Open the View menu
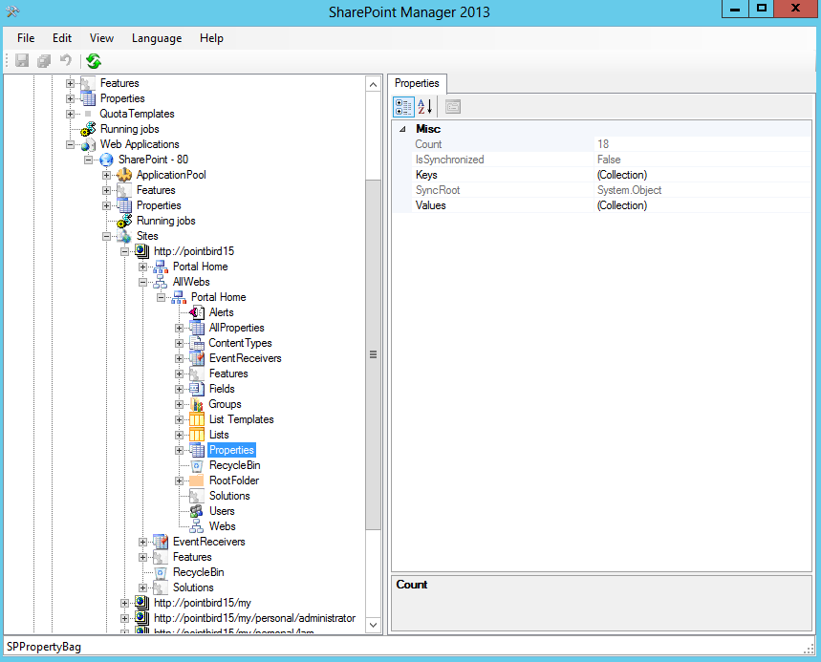This screenshot has height=662, width=821. pyautogui.click(x=101, y=38)
